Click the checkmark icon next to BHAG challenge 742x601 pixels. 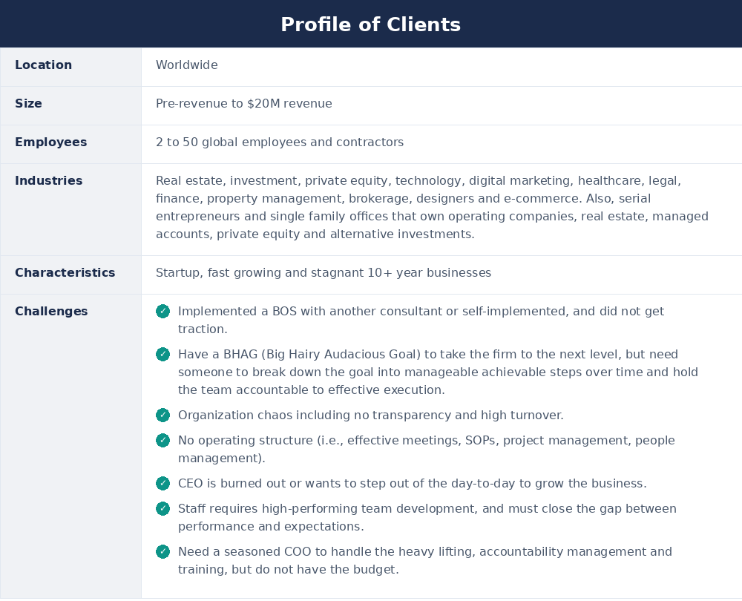coord(162,355)
